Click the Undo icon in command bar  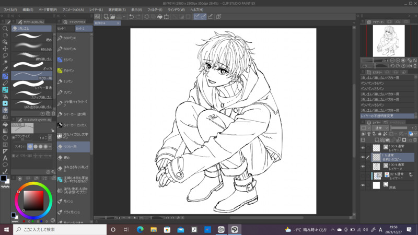click(x=132, y=17)
